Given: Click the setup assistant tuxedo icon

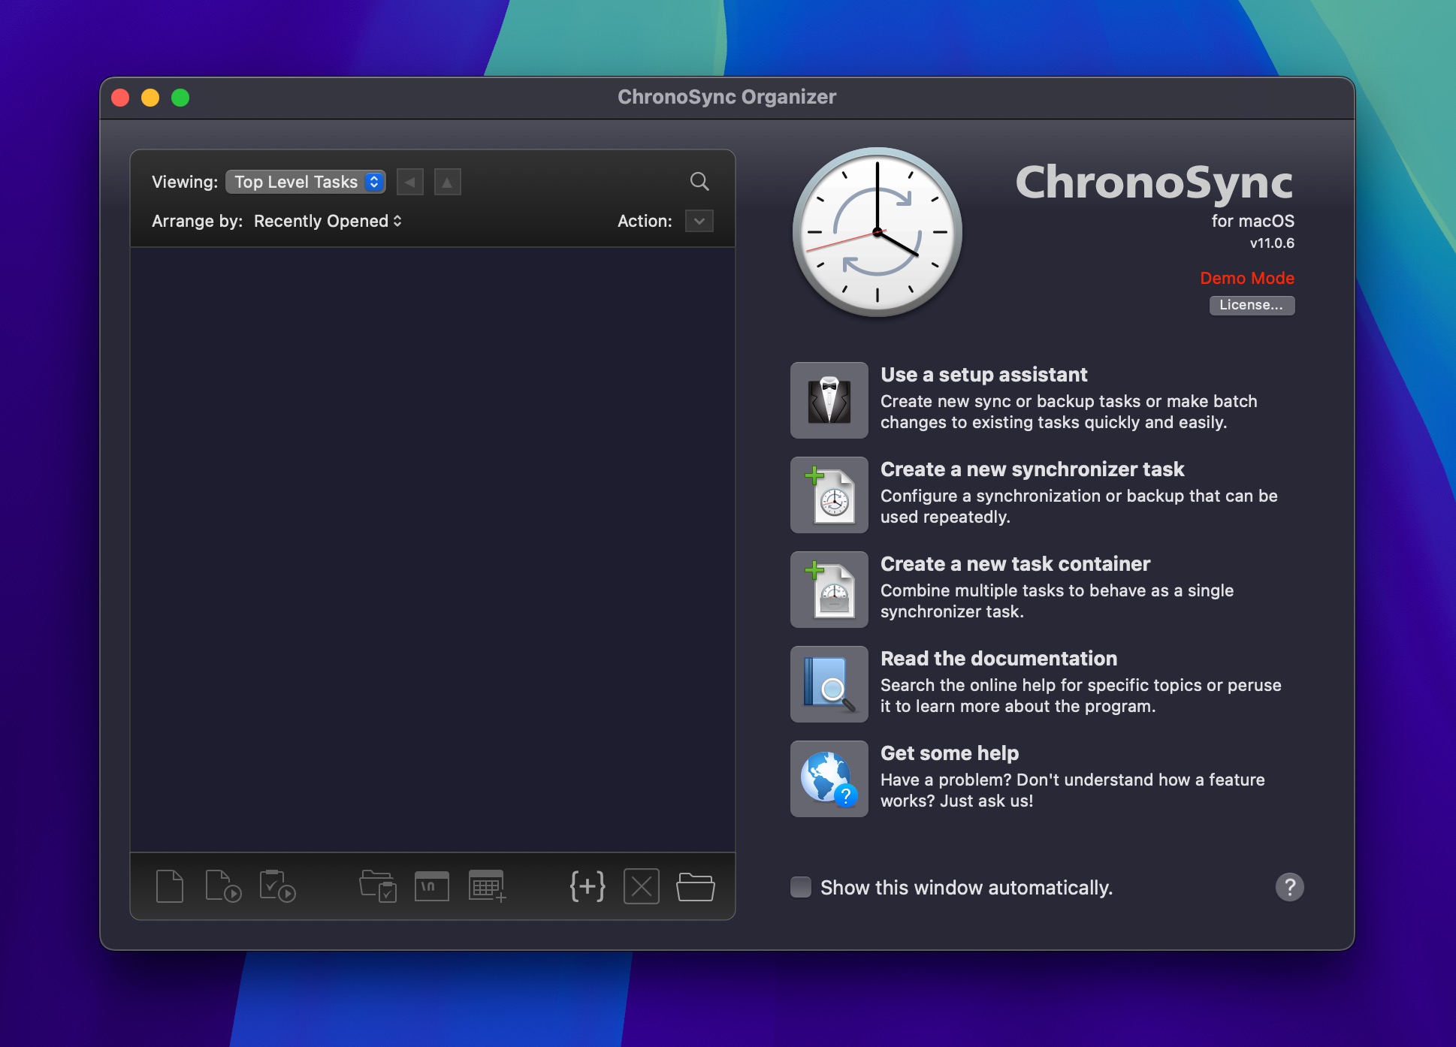Looking at the screenshot, I should (x=829, y=400).
